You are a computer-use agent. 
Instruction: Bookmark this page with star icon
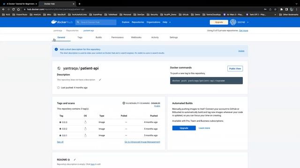click(x=275, y=9)
